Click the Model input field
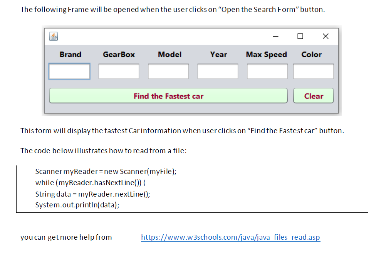This screenshot has width=391, height=262. 168,71
